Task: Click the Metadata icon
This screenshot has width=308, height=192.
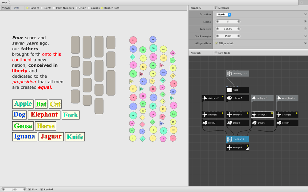Action: tap(216, 8)
